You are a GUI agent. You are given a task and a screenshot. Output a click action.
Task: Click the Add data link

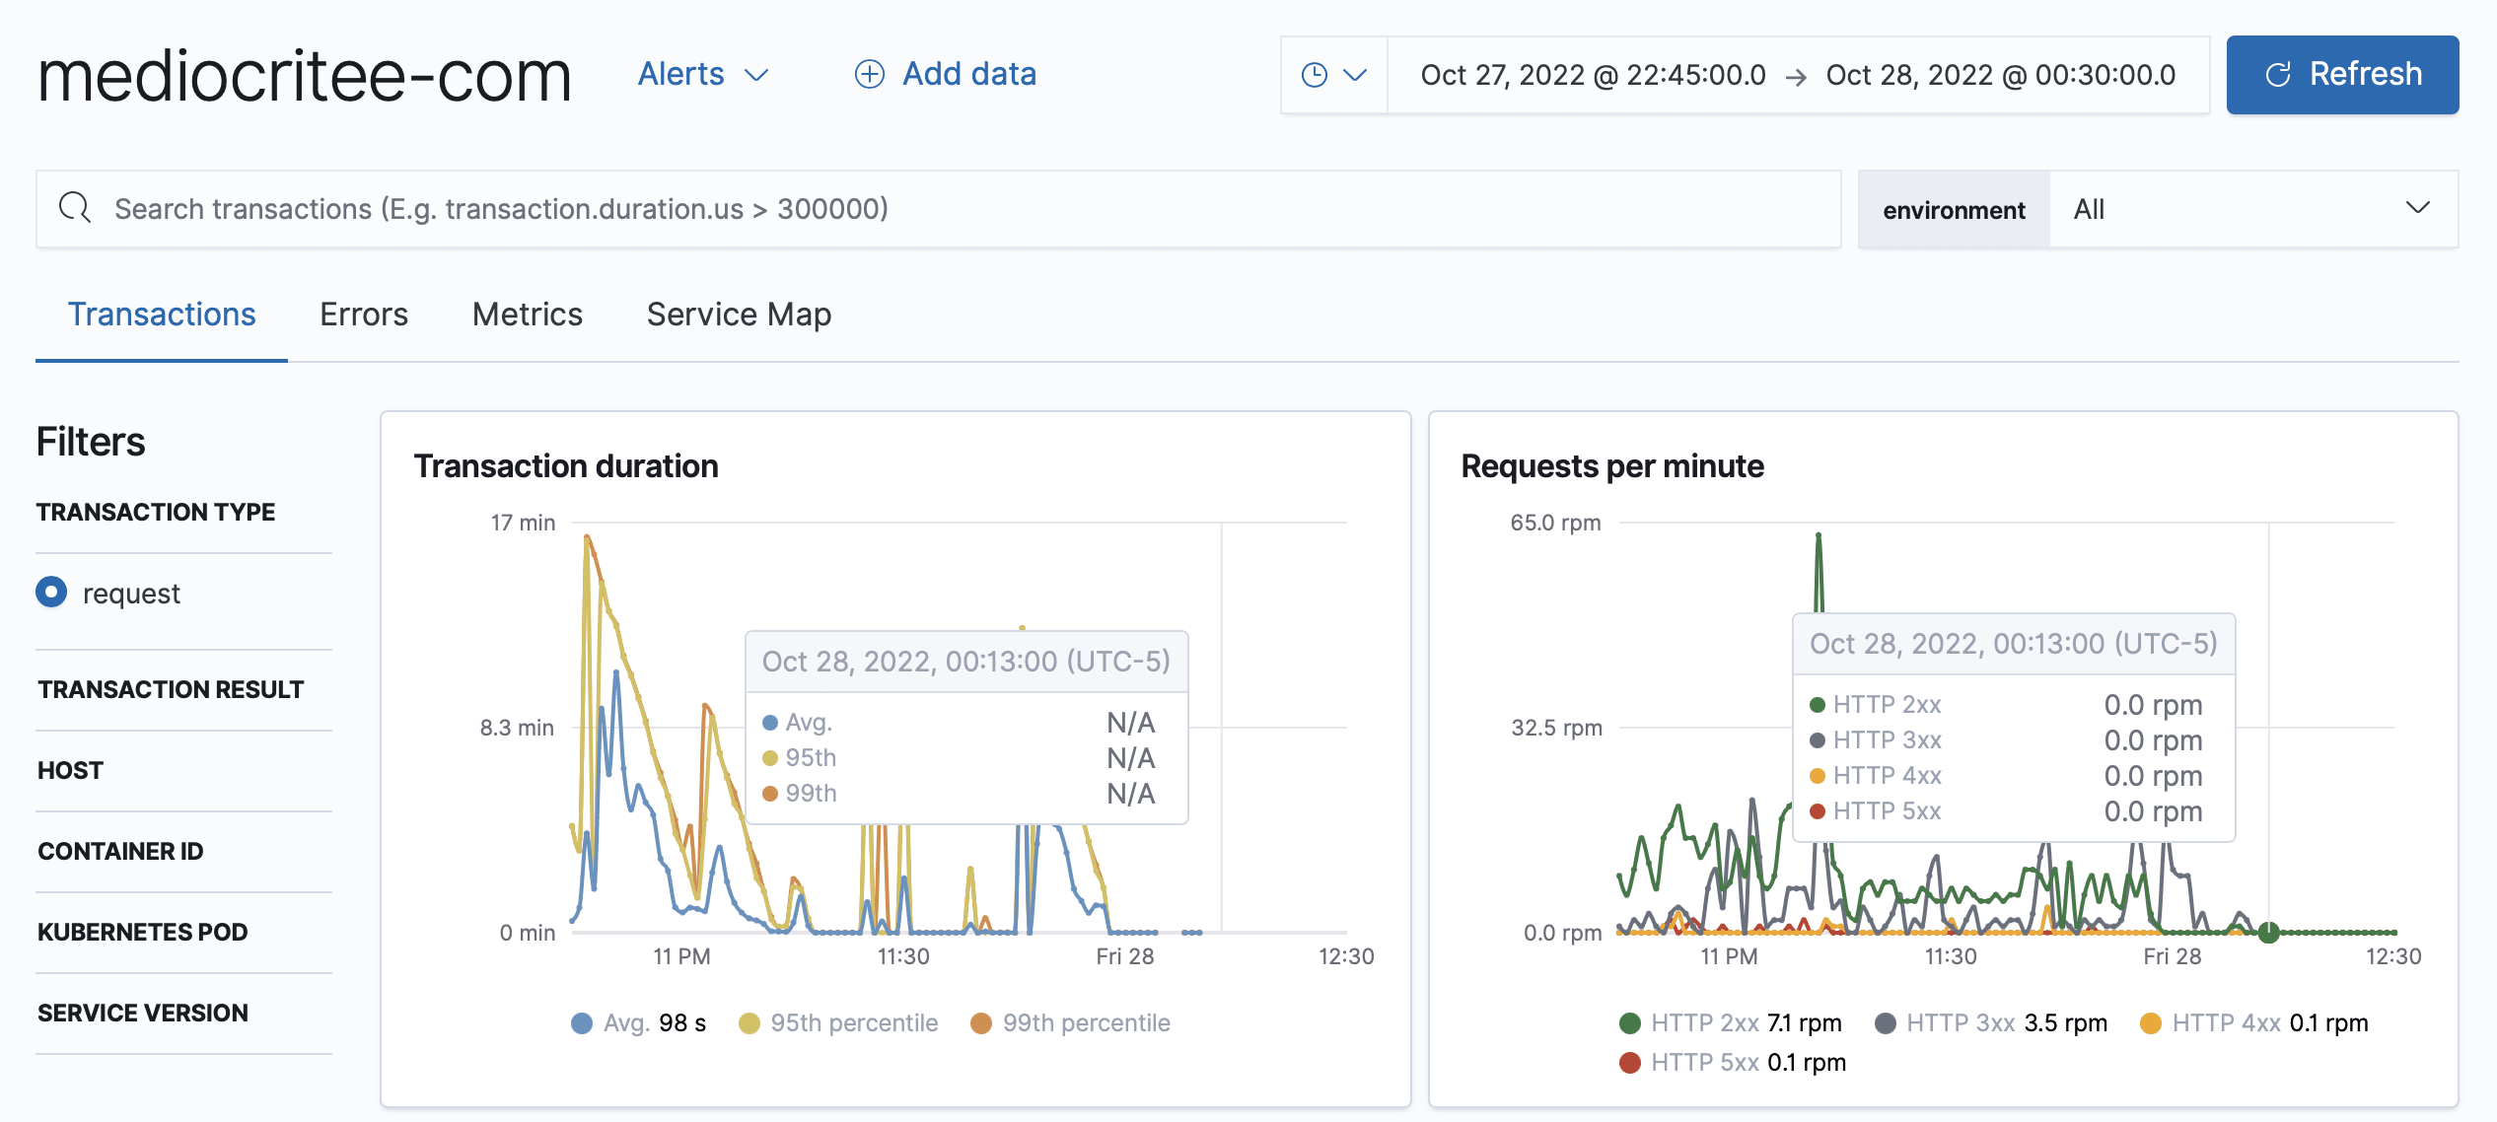point(968,74)
